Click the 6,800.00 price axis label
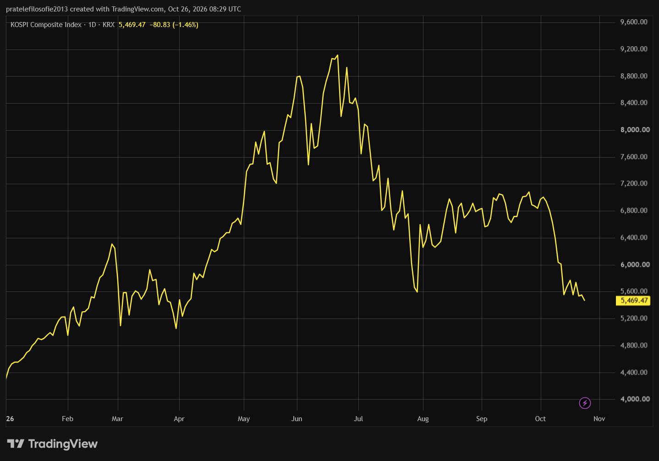 click(x=634, y=210)
